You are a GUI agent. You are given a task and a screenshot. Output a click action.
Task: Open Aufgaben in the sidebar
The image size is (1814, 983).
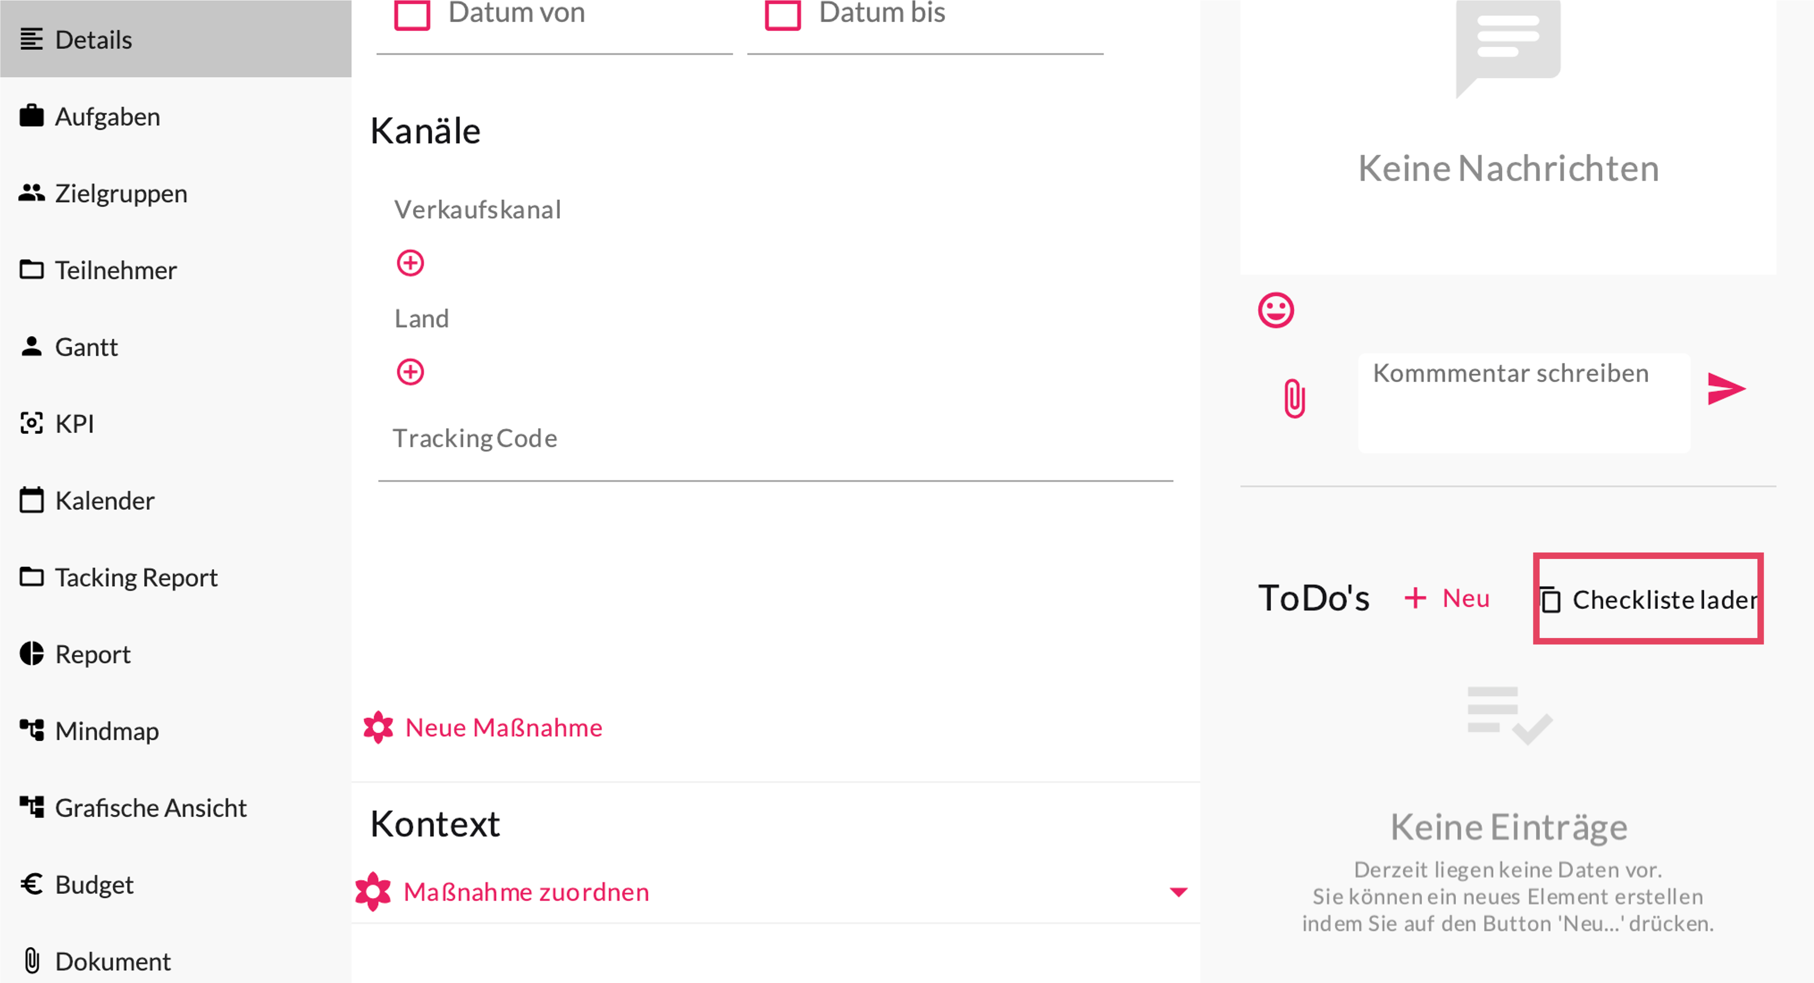pos(107,116)
